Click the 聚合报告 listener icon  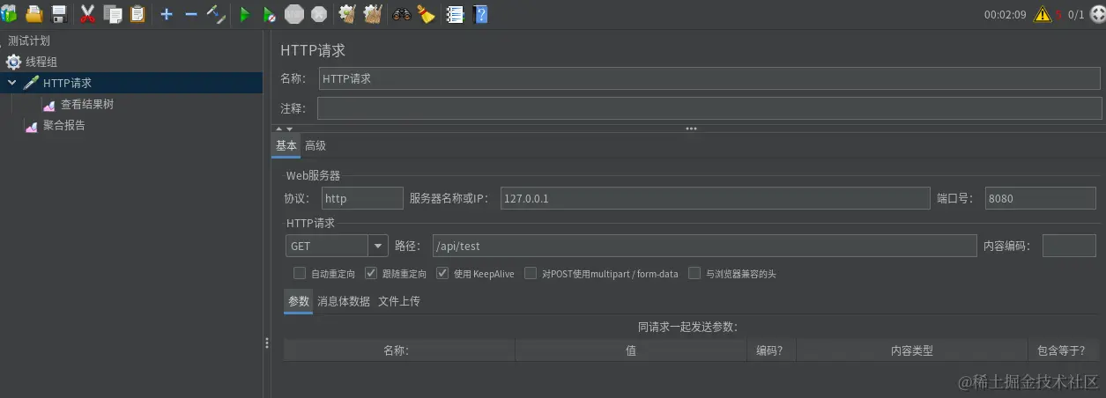32,126
